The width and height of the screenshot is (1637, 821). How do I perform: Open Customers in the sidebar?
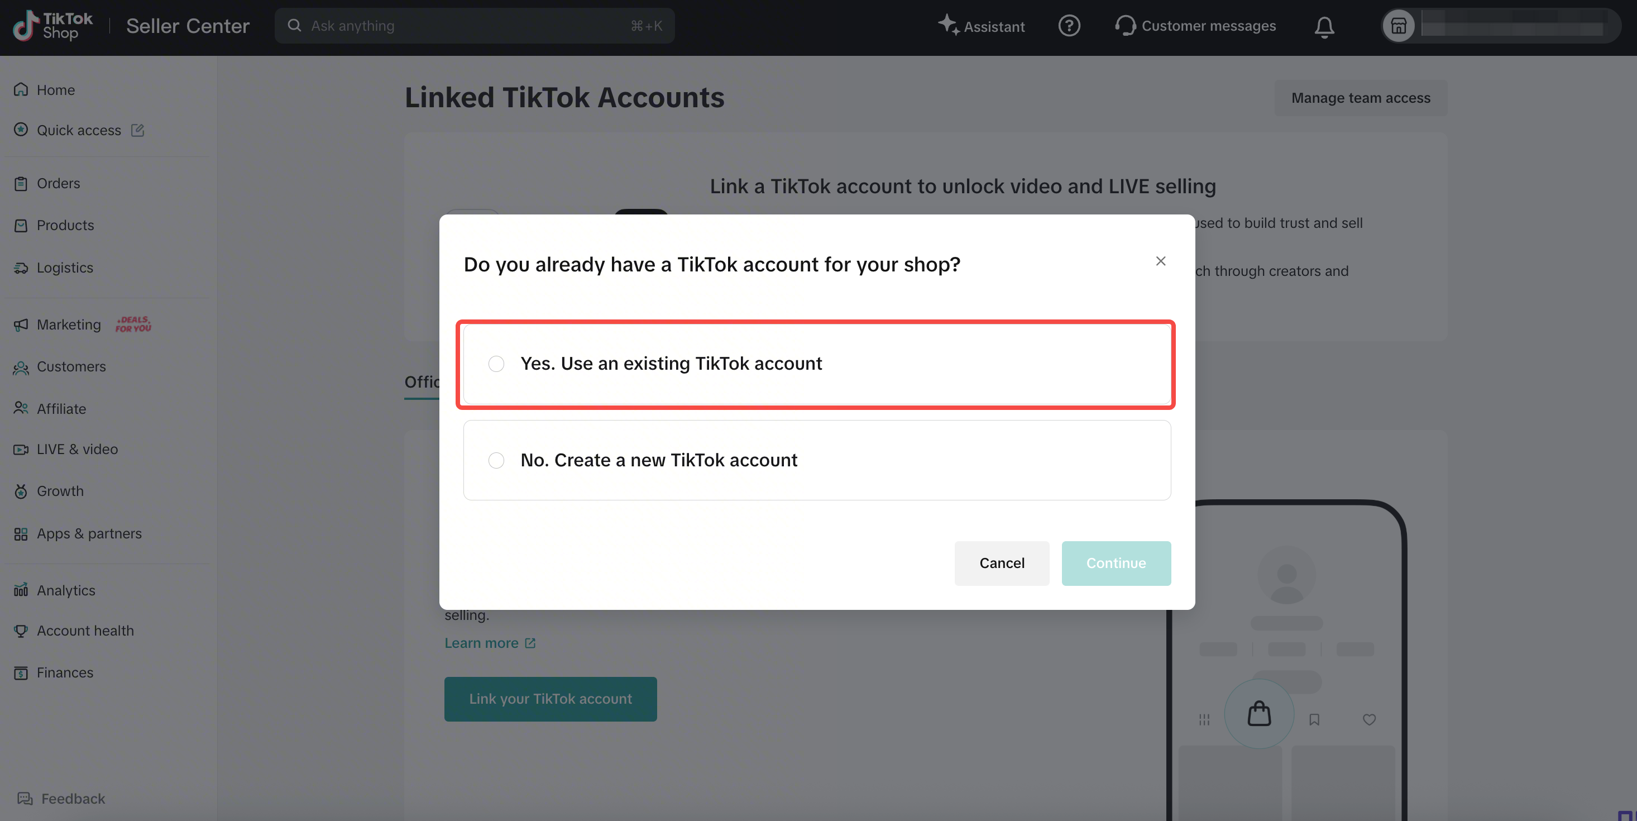(71, 366)
